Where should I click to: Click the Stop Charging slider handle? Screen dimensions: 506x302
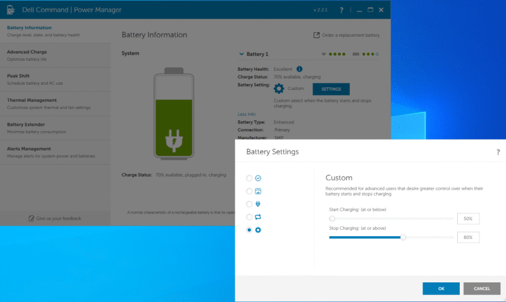(x=403, y=237)
